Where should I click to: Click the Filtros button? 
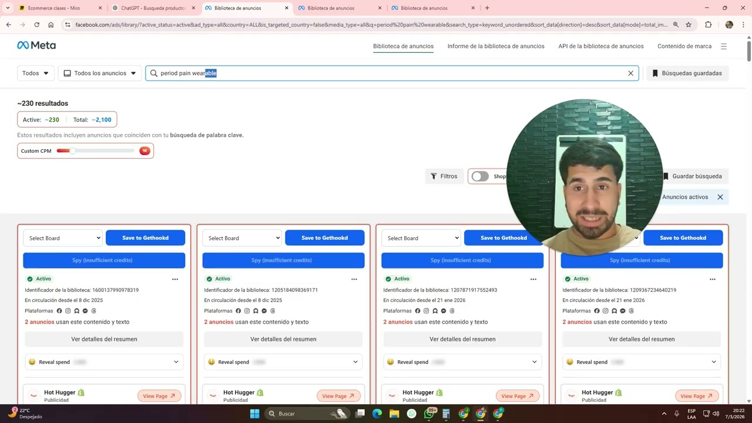tap(444, 176)
